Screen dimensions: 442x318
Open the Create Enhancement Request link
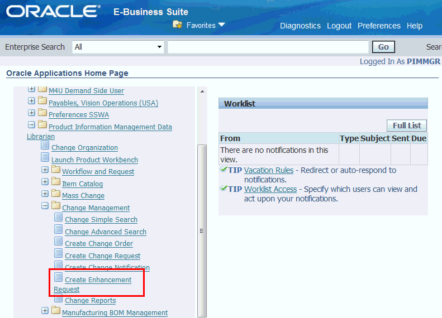pos(98,280)
